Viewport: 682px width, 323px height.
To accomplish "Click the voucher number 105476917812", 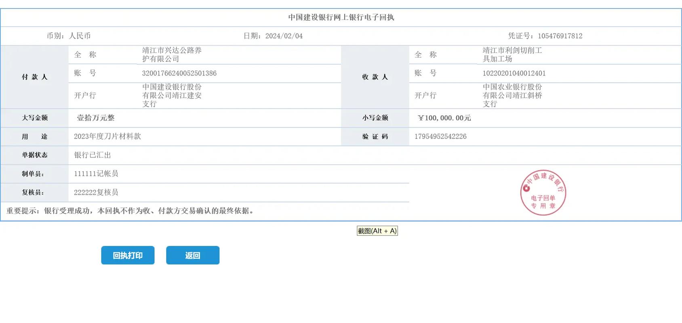I will (560, 36).
